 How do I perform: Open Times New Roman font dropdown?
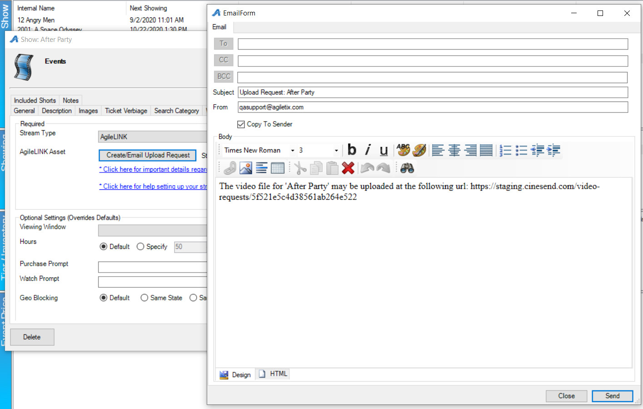tap(293, 150)
